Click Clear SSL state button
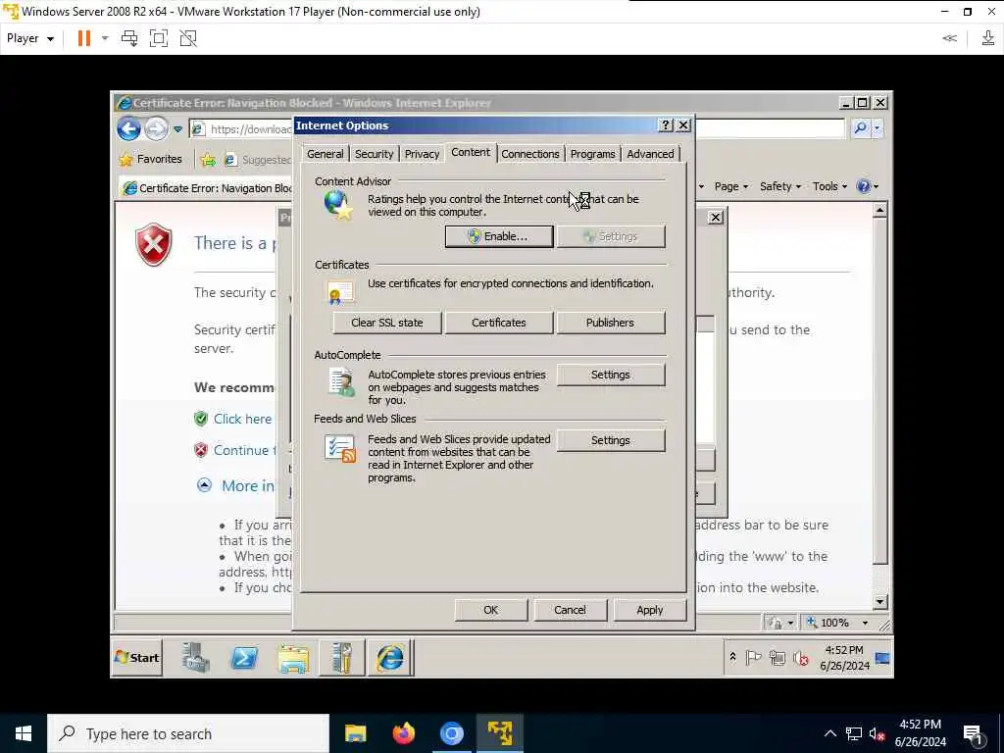The height and width of the screenshot is (753, 1004). tap(386, 323)
